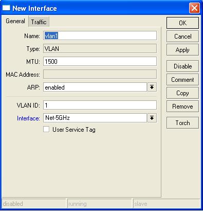
Task: Enable the User Service Tag checkbox
Action: coord(46,129)
